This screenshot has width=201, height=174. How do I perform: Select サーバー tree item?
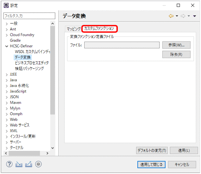16,142
